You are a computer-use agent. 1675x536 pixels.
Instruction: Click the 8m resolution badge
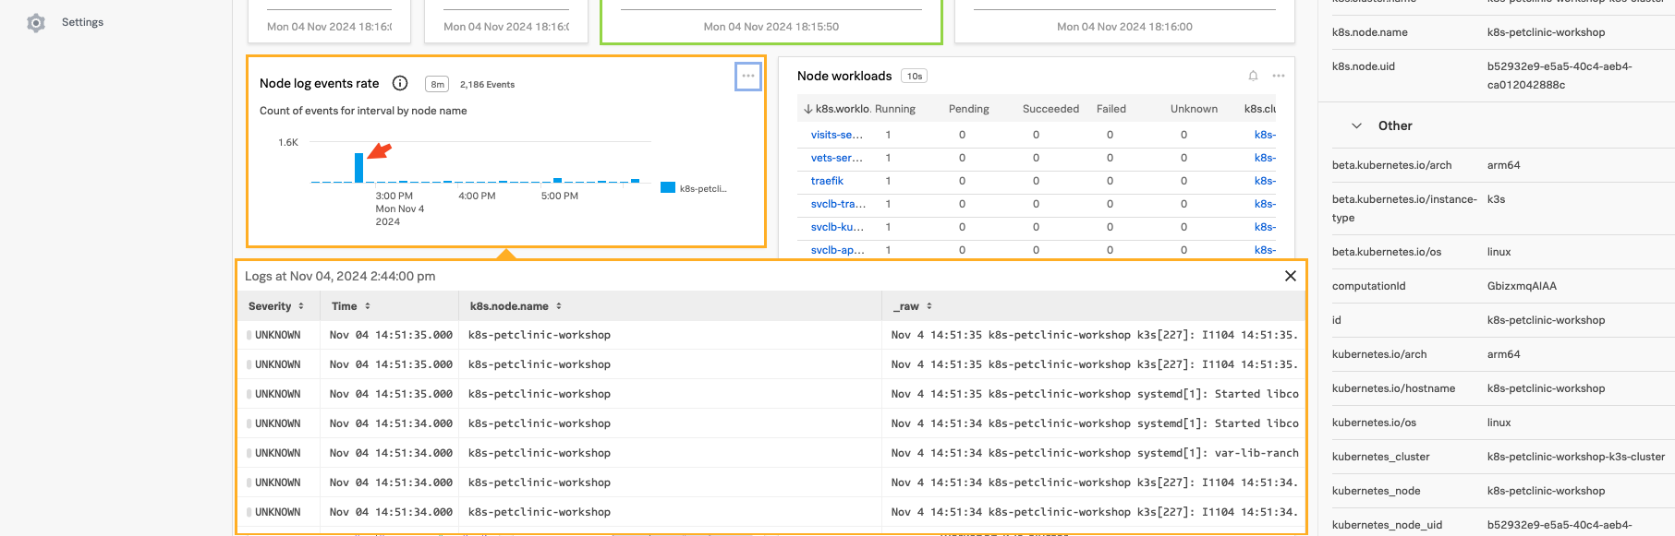click(437, 84)
